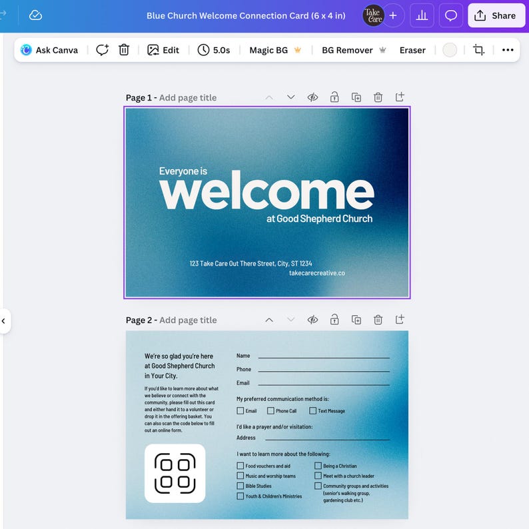Move Page 1 up with chevron
Viewport: 529px width, 529px height.
tap(269, 97)
